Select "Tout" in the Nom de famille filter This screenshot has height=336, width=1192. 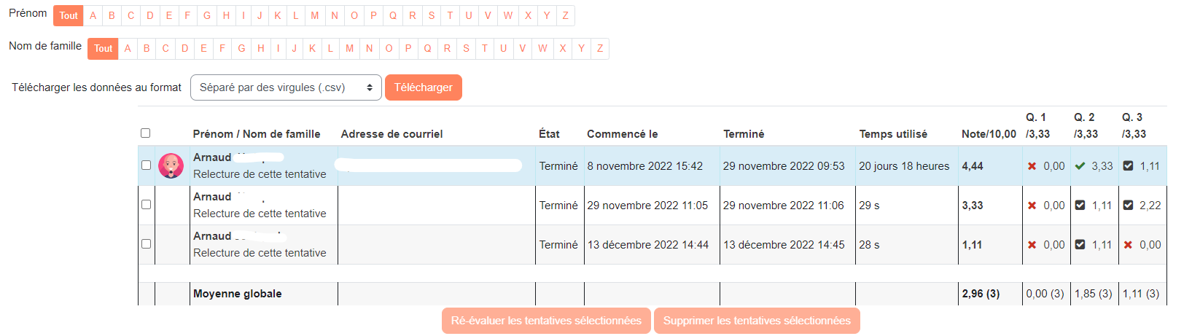point(103,49)
